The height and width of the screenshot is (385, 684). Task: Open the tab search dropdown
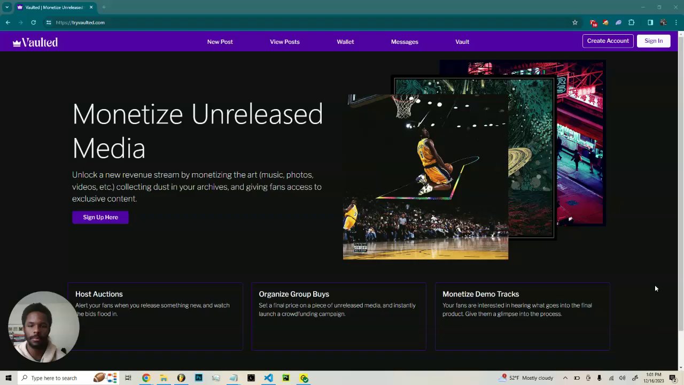7,7
